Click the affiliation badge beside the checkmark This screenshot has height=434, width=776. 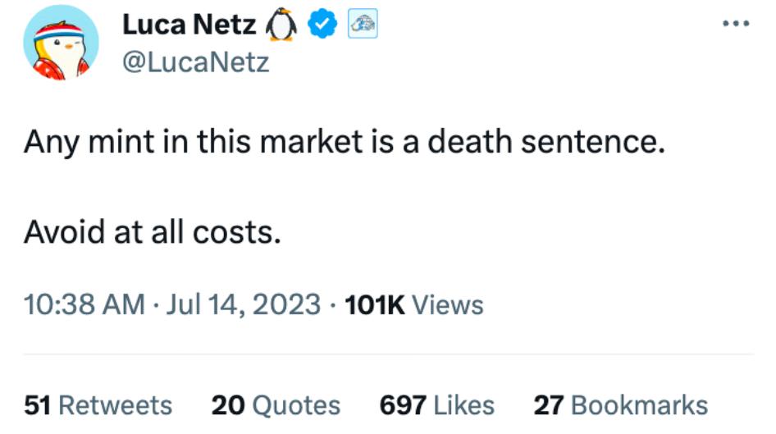pyautogui.click(x=363, y=27)
